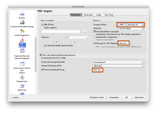Select the Alle Seiten radio button

[x=42, y=24]
